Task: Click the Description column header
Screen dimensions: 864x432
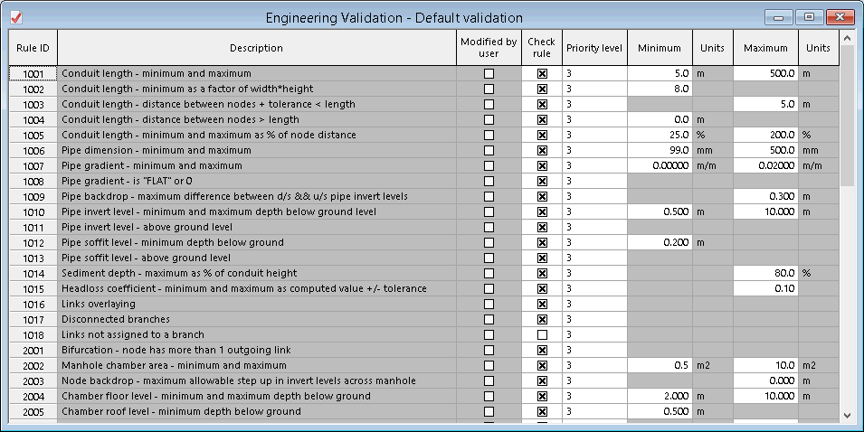Action: pos(256,48)
